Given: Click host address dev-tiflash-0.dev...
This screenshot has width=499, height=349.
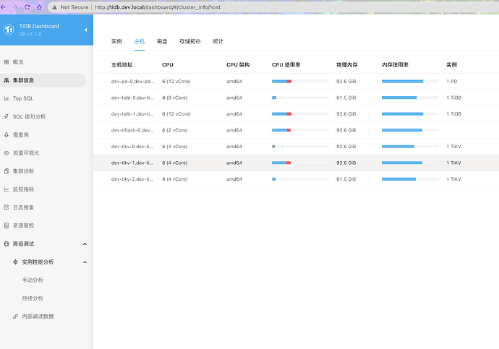Looking at the screenshot, I should (x=132, y=130).
